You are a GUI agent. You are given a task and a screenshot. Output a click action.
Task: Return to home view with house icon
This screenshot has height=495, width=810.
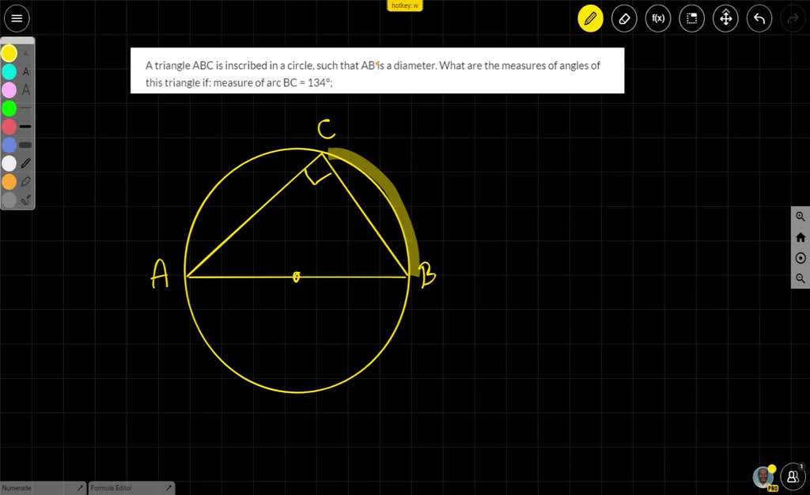click(x=800, y=236)
